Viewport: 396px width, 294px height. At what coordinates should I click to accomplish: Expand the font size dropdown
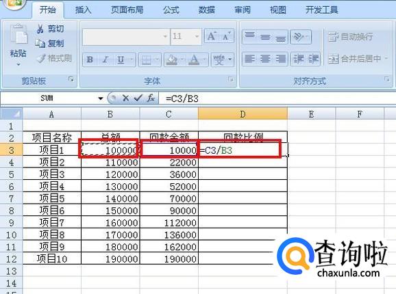pyautogui.click(x=197, y=36)
